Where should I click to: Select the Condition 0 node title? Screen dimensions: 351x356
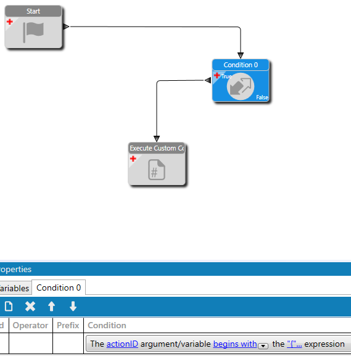coord(241,65)
